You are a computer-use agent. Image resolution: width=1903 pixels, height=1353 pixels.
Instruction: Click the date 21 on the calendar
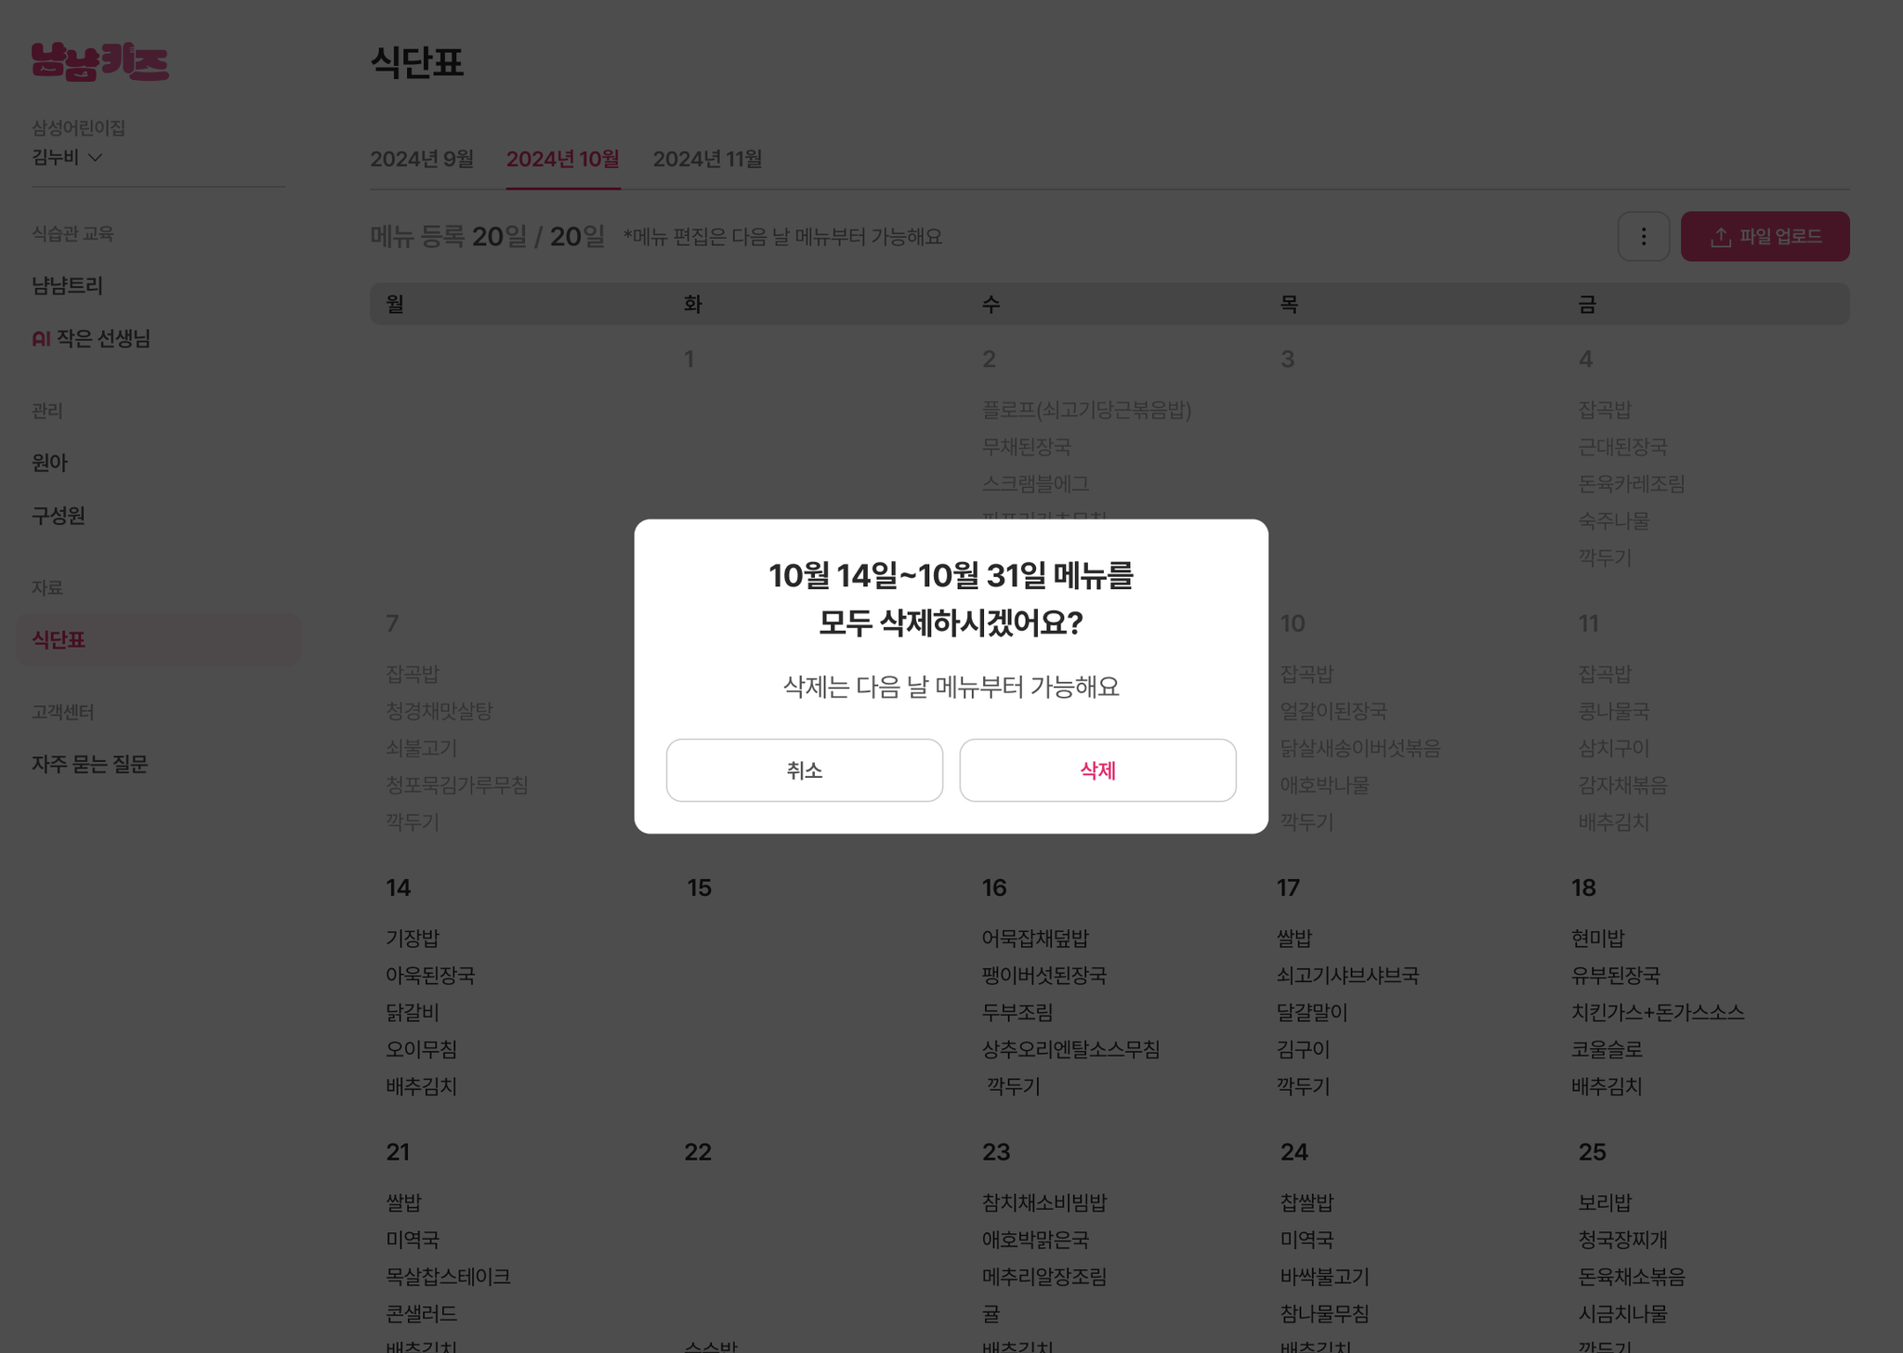coord(398,1152)
